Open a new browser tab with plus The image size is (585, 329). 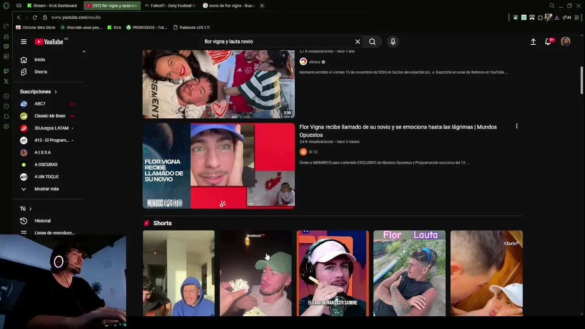click(x=262, y=5)
